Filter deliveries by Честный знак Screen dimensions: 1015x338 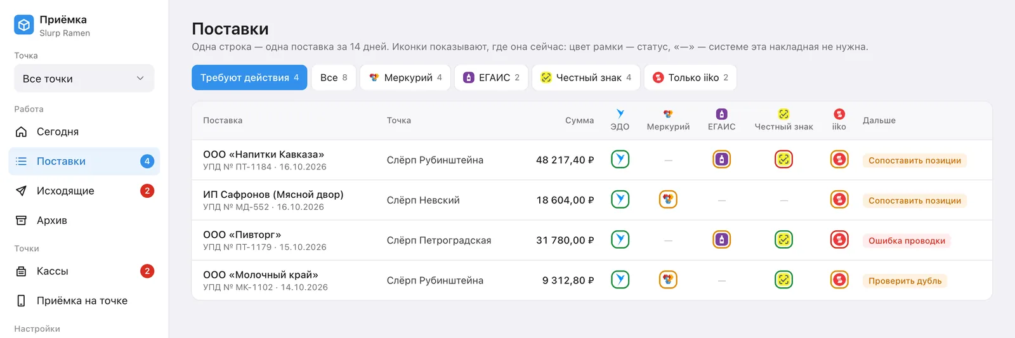586,77
